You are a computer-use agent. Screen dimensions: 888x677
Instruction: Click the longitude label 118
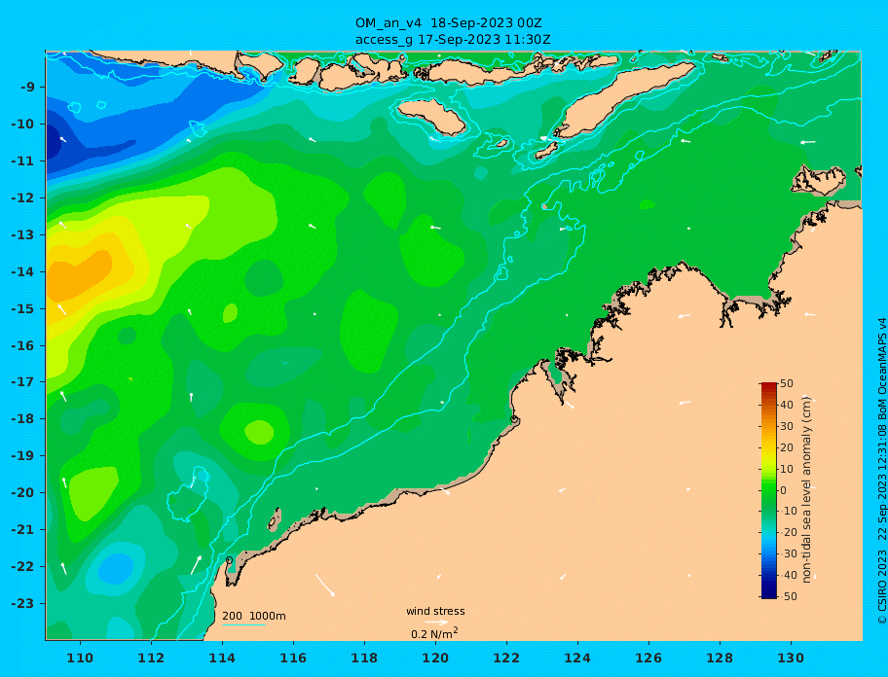tap(364, 659)
